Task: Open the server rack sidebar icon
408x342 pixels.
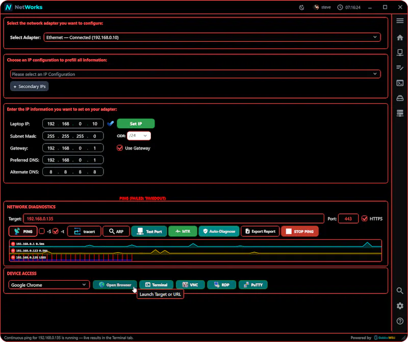Action: point(400,113)
